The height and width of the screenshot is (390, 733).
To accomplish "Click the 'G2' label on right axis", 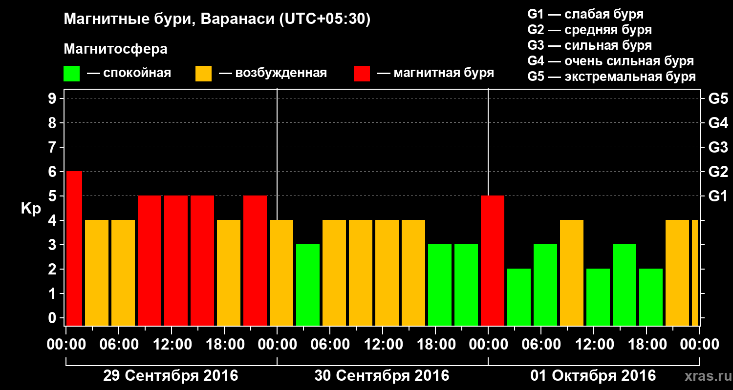I will [x=718, y=172].
